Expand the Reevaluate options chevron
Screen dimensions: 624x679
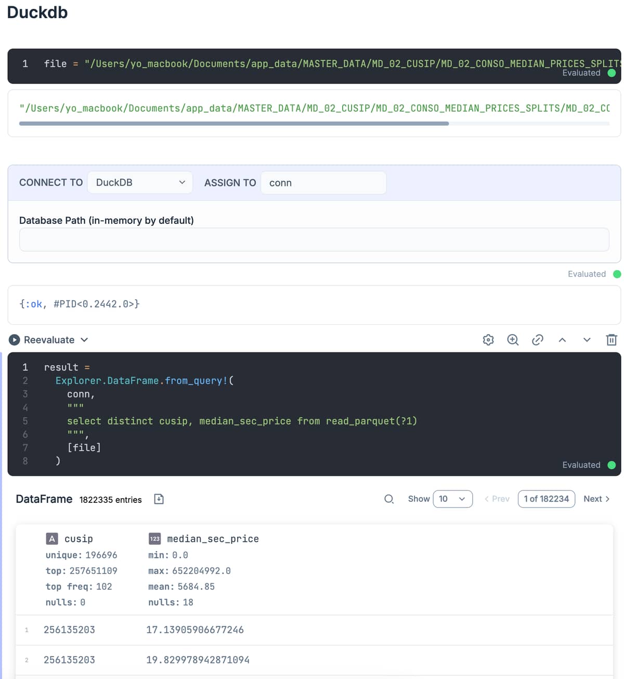pyautogui.click(x=84, y=340)
